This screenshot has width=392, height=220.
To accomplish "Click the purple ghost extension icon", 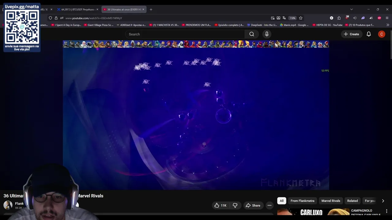I will click(363, 18).
